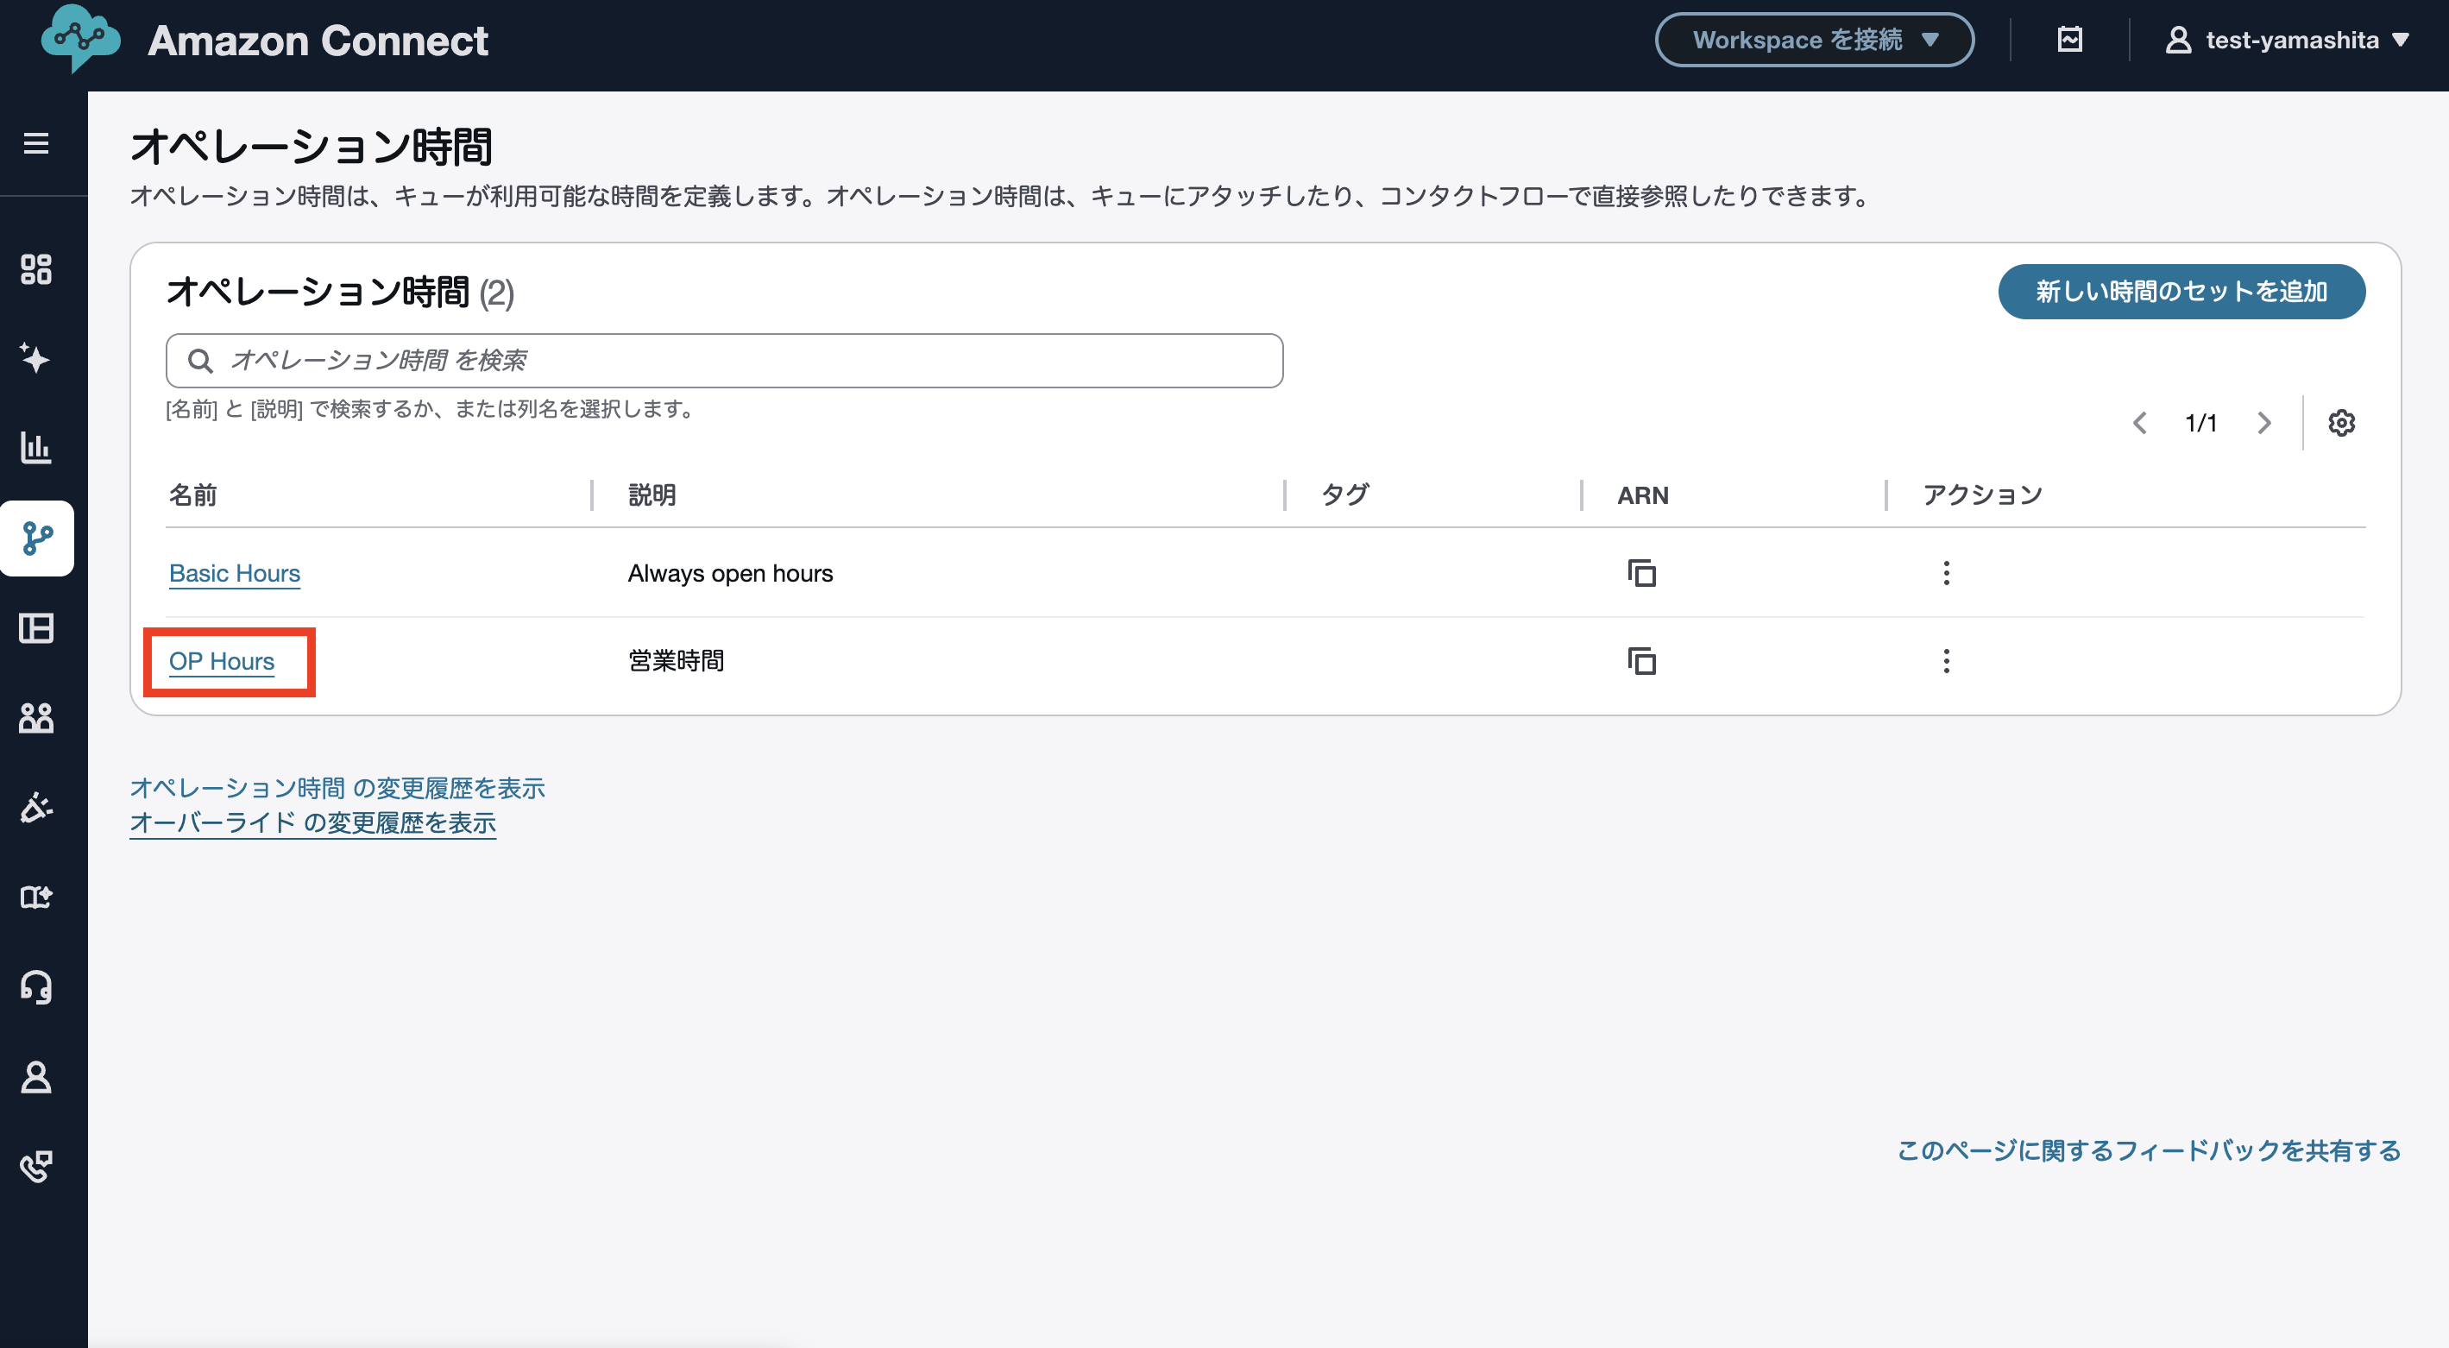Expand the test-yamashita account menu
The width and height of the screenshot is (2449, 1348).
point(2291,39)
